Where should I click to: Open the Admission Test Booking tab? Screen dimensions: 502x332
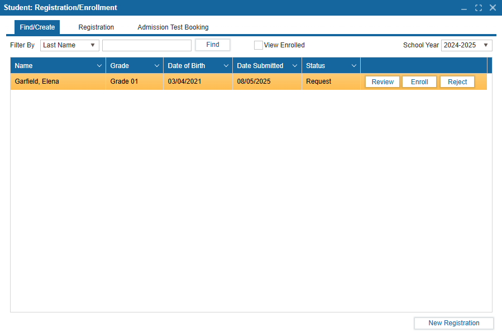173,27
